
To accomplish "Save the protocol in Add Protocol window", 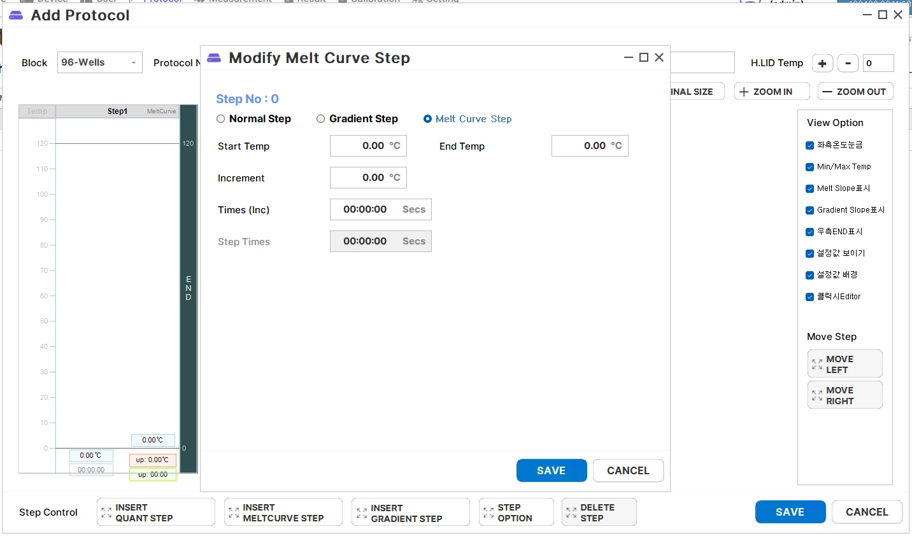I will (790, 512).
